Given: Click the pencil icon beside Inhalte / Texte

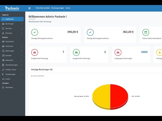Looking at the screenshot, I should (3, 70).
